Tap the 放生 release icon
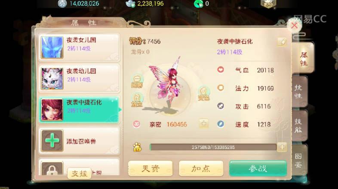The image size is (338, 189). (x=137, y=100)
